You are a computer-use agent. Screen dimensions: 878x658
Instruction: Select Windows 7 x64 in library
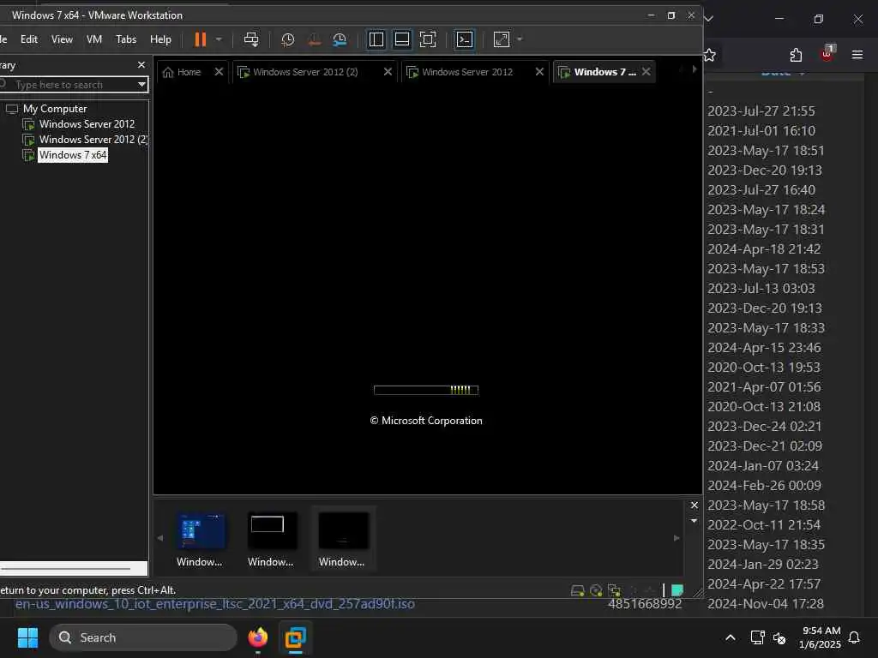pyautogui.click(x=72, y=155)
